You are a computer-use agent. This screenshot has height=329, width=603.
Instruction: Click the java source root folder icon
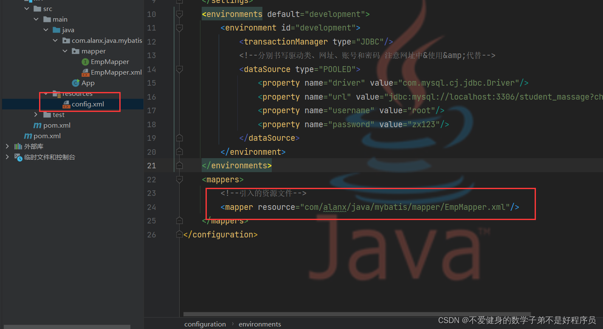coord(56,30)
